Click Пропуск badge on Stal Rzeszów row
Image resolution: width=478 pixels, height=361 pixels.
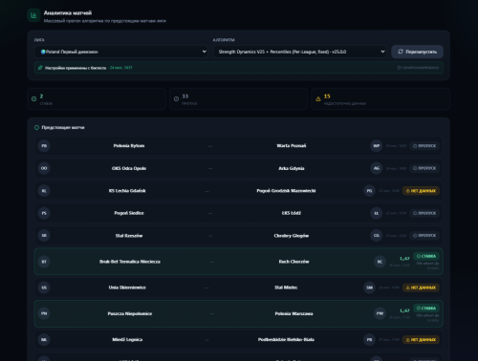424,236
